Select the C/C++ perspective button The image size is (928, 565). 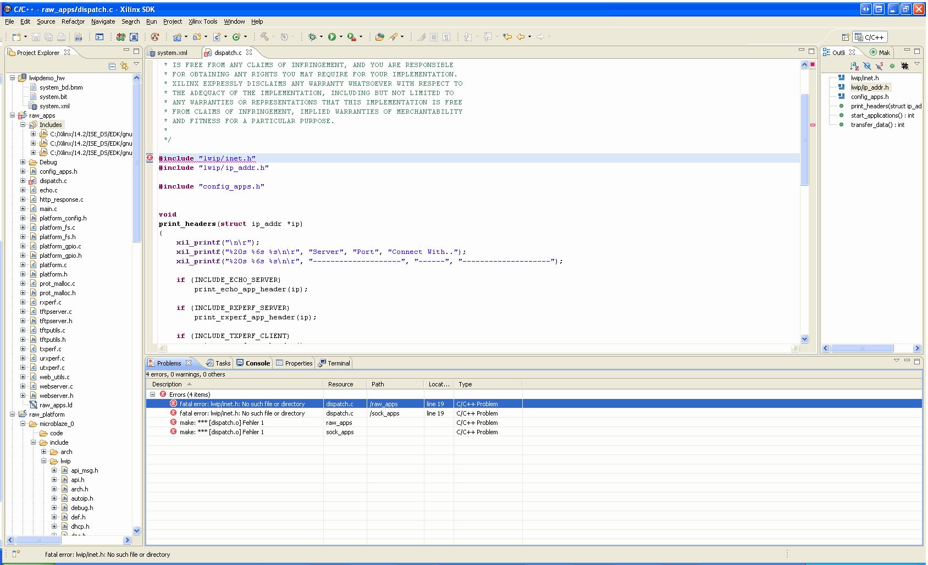click(x=869, y=37)
